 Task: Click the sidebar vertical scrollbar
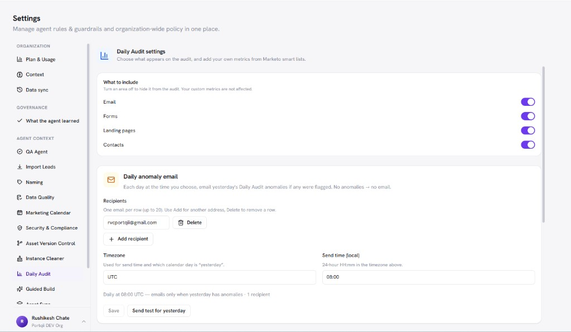(x=88, y=155)
